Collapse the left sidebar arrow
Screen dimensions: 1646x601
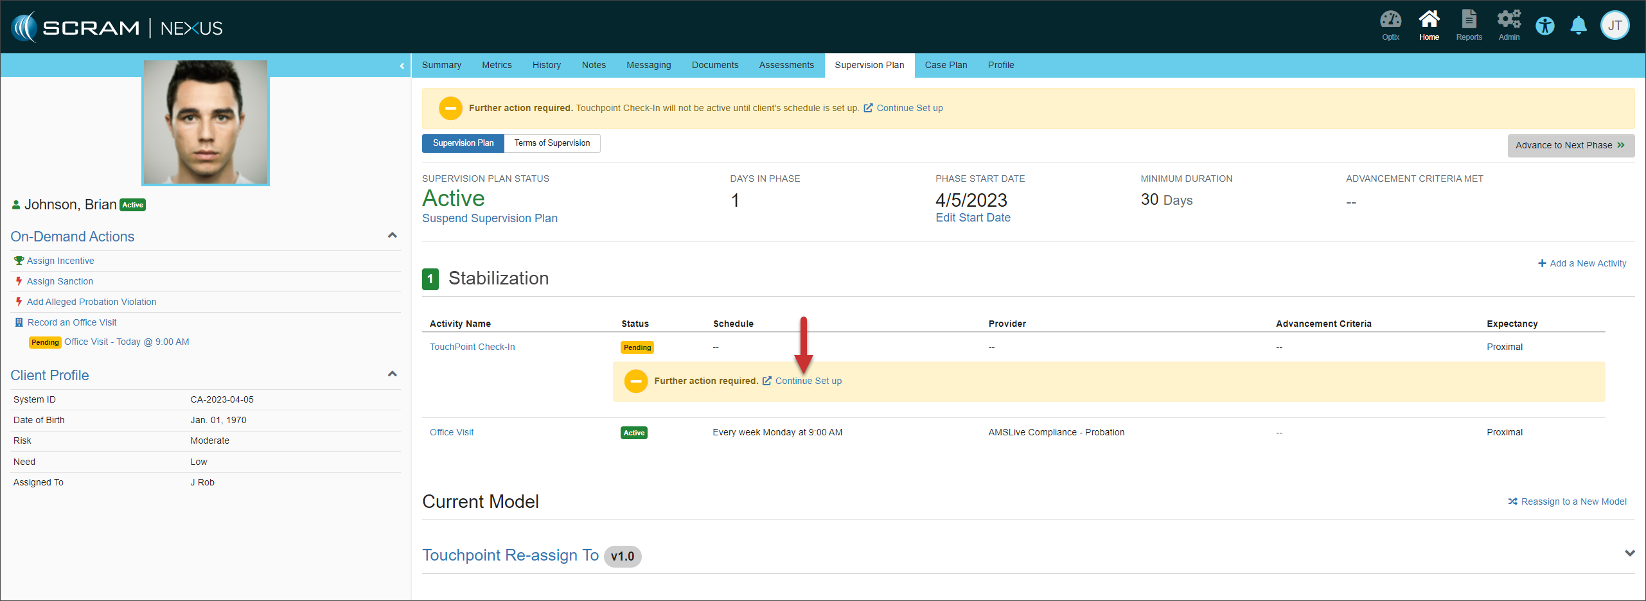[402, 65]
